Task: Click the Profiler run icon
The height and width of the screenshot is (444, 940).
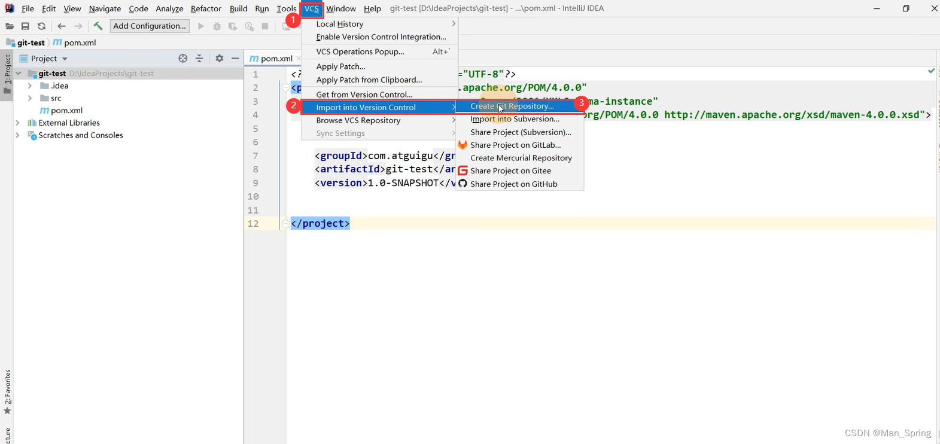Action: click(x=249, y=26)
